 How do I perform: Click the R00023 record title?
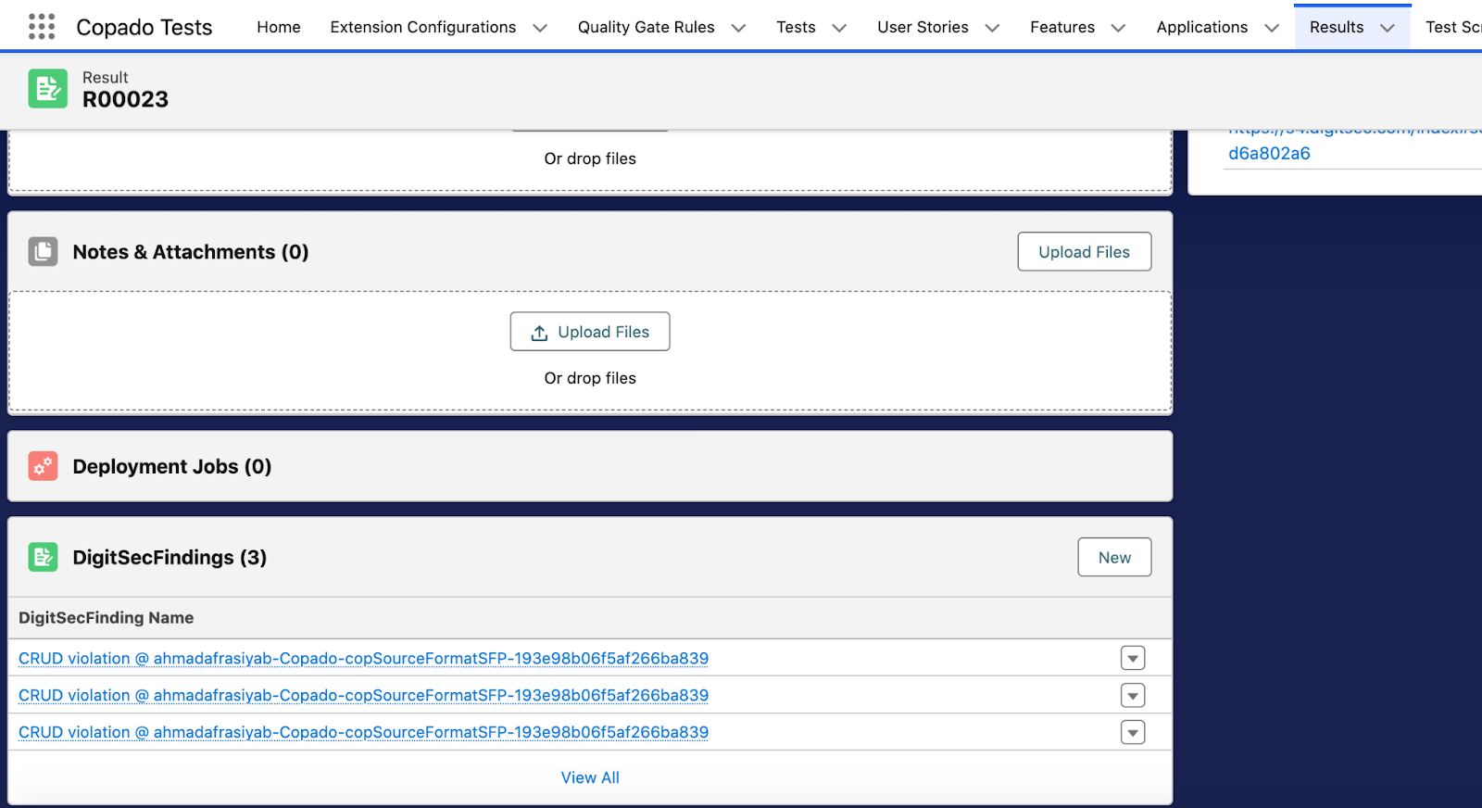[125, 99]
